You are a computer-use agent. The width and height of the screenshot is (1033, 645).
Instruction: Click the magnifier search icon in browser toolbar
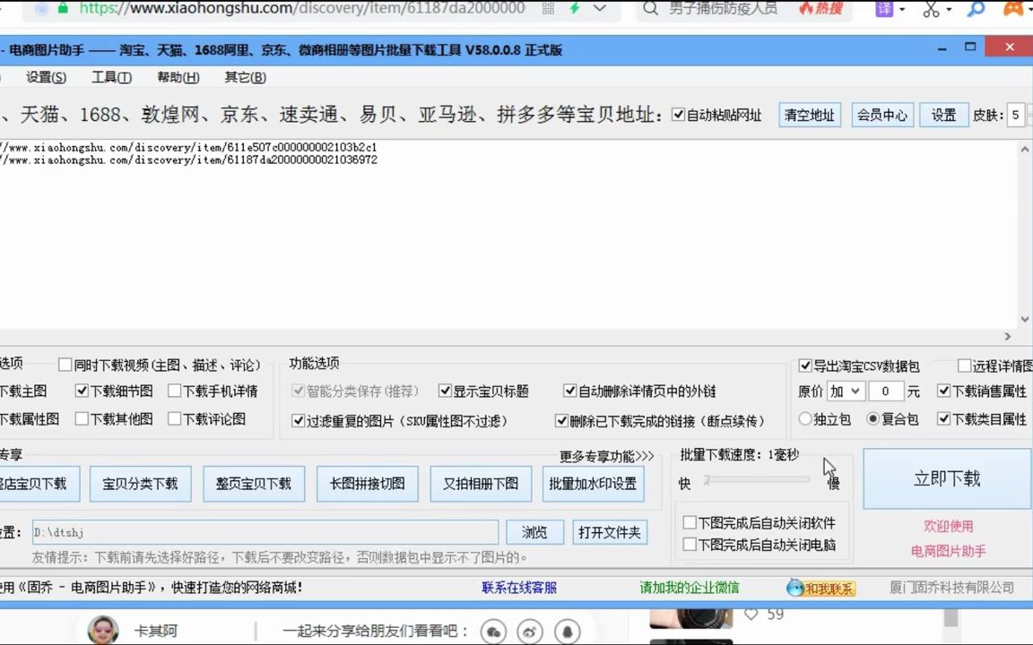(975, 11)
